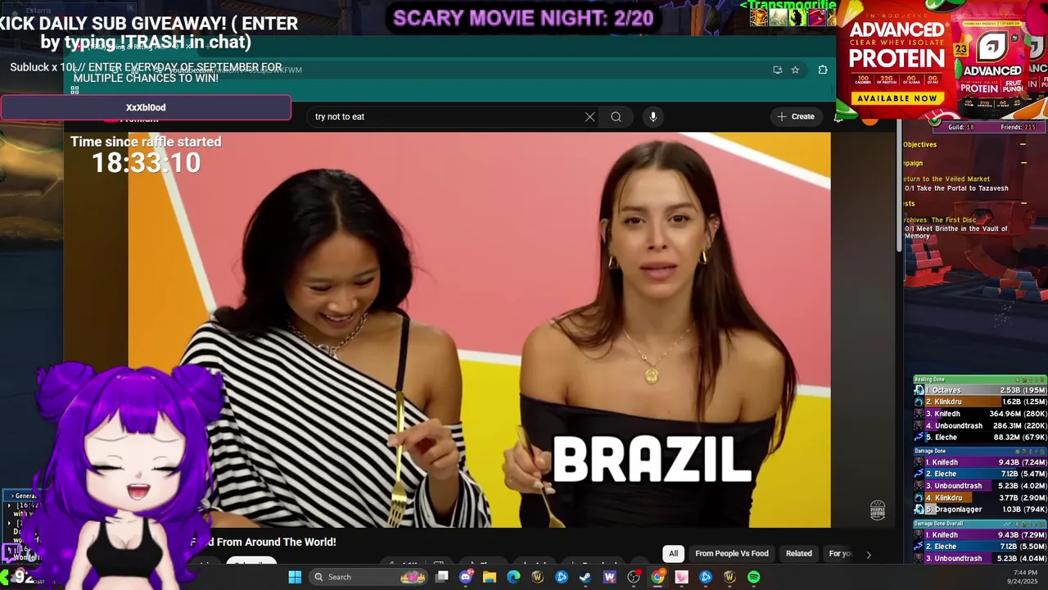Image resolution: width=1048 pixels, height=590 pixels.
Task: Open File Explorer from the taskbar
Action: (490, 577)
